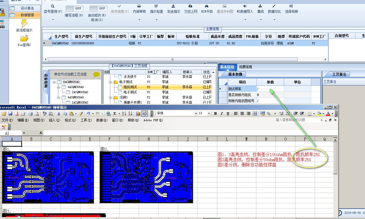Open Excel 文件 menu

click(7, 120)
